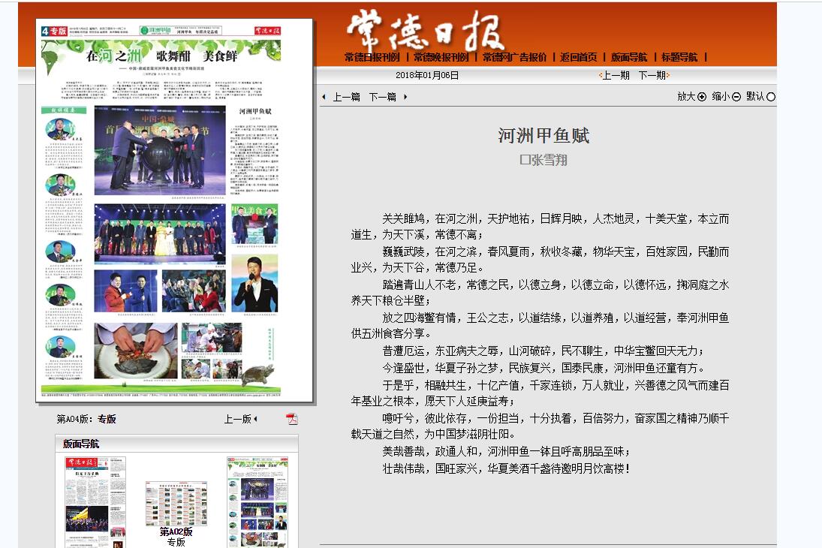Viewport: 822px width, 548px height.
Task: Click 返回首页 menu item
Action: [579, 57]
